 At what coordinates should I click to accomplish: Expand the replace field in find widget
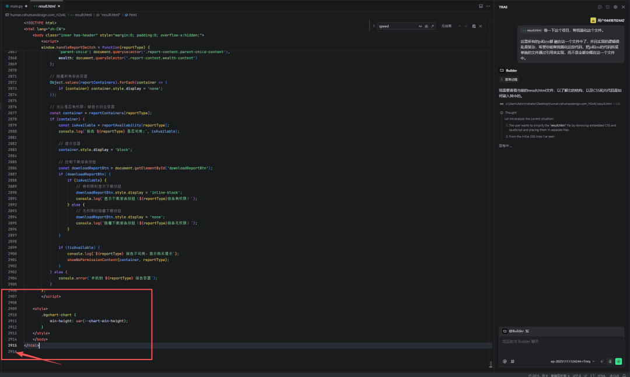(x=373, y=26)
